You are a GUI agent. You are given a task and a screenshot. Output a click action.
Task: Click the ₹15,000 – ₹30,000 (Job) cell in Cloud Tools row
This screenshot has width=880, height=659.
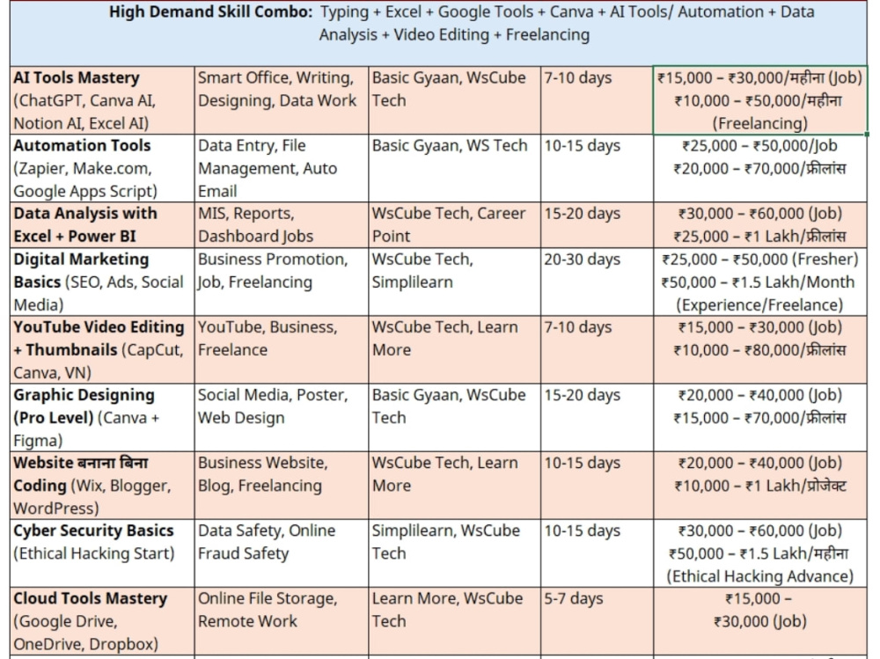(x=760, y=621)
